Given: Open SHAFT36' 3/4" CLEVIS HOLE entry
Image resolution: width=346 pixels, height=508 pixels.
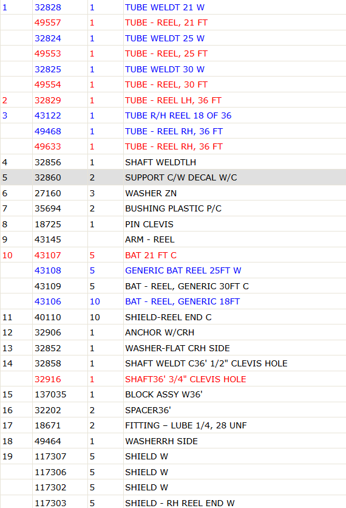Looking at the screenshot, I should (x=186, y=379).
